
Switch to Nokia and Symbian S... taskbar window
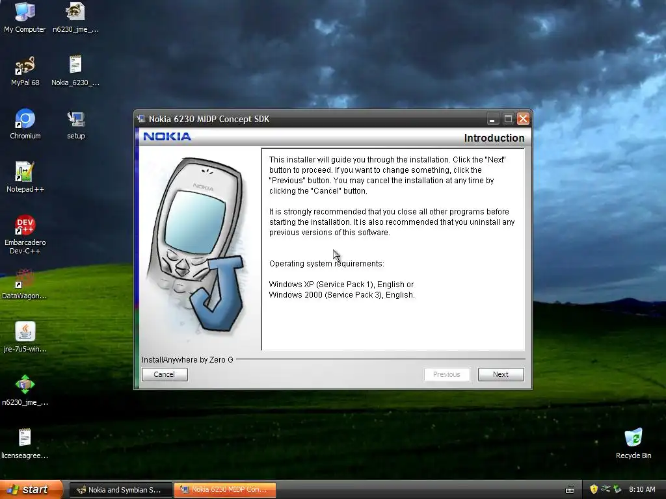(120, 490)
